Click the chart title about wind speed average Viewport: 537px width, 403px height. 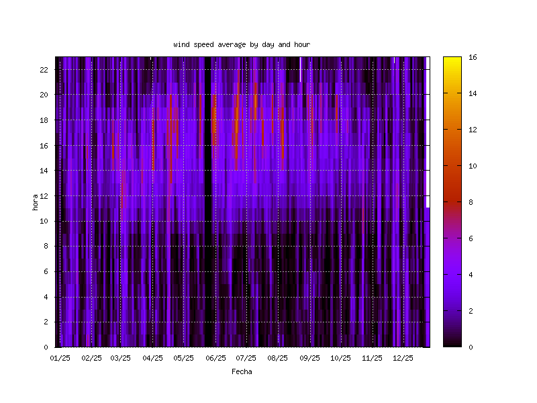(x=242, y=44)
